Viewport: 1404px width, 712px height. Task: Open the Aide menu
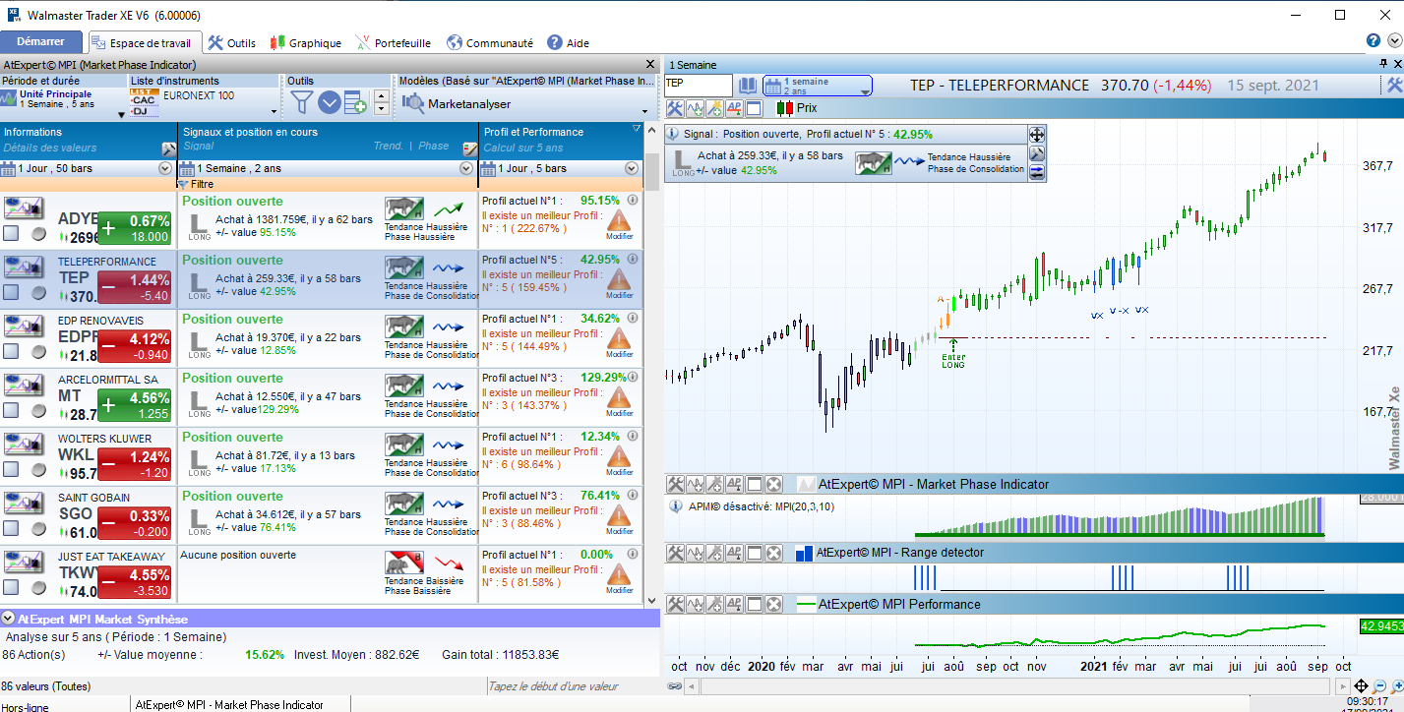tap(569, 42)
